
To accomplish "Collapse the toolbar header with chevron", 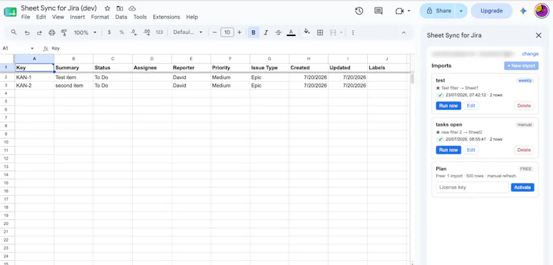I will [404, 33].
